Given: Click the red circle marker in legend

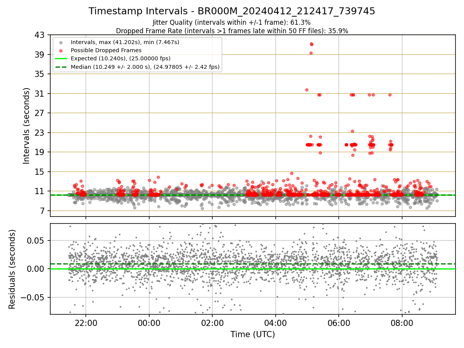Looking at the screenshot, I should point(61,50).
